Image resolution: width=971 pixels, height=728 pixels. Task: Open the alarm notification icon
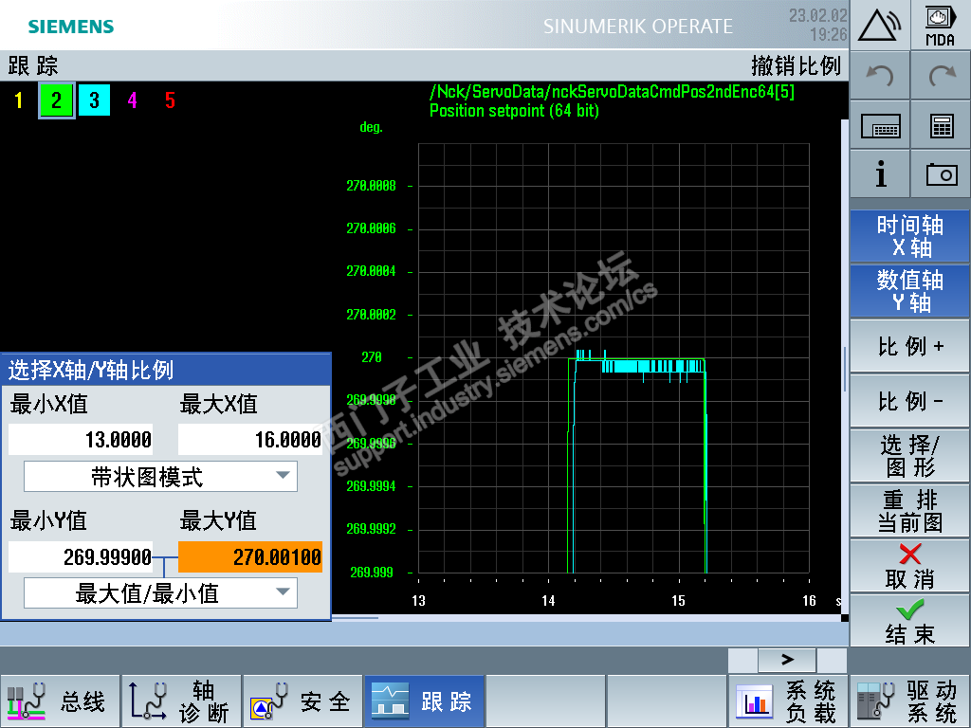pos(879,26)
